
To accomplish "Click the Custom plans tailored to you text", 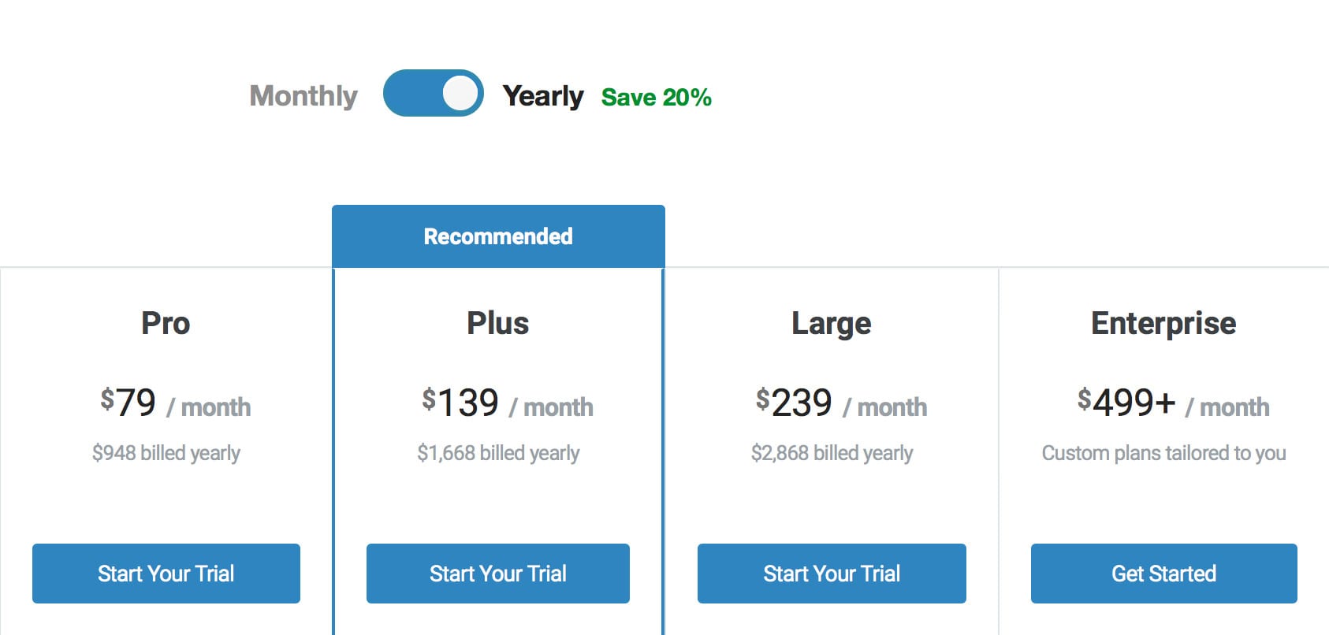I will (x=1163, y=453).
